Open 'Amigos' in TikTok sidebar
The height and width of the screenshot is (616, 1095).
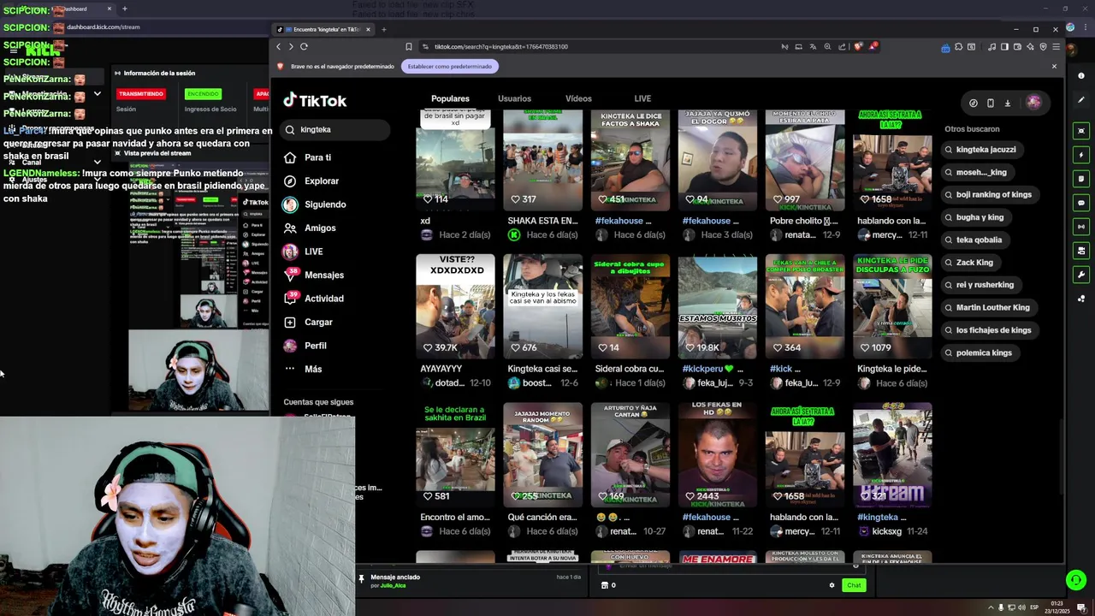pos(310,228)
